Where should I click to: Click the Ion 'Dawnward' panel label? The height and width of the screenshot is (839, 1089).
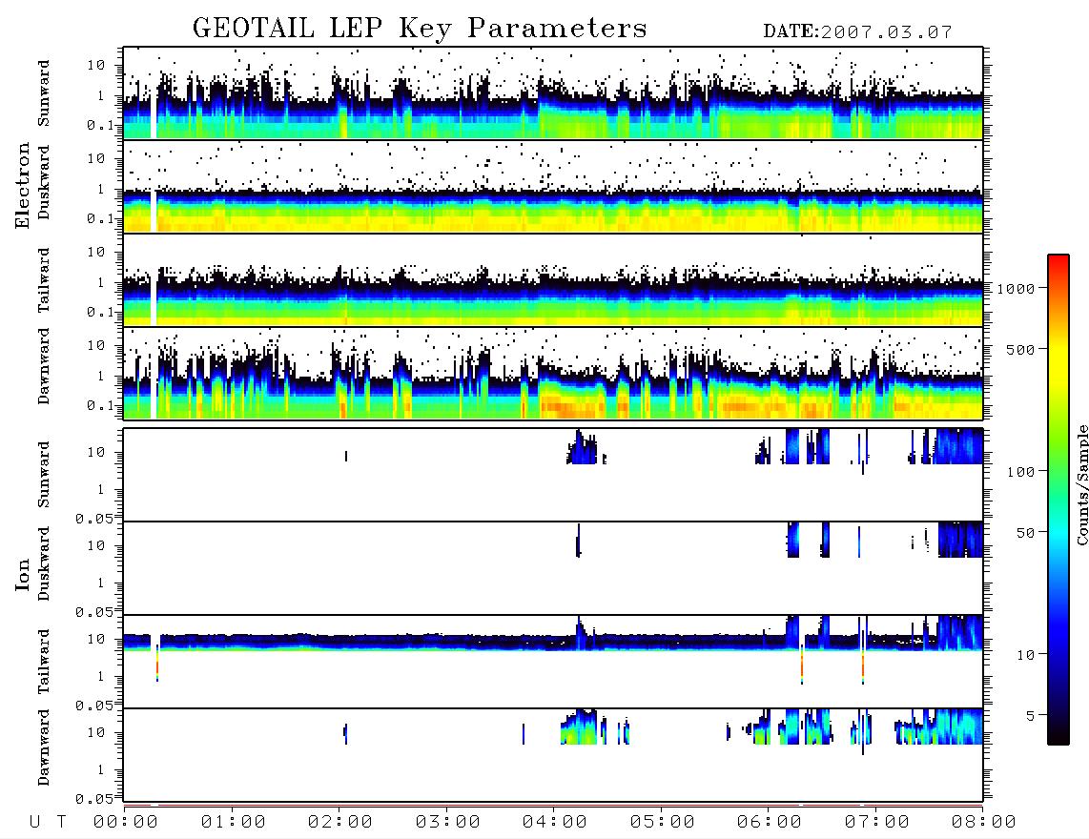[43, 747]
